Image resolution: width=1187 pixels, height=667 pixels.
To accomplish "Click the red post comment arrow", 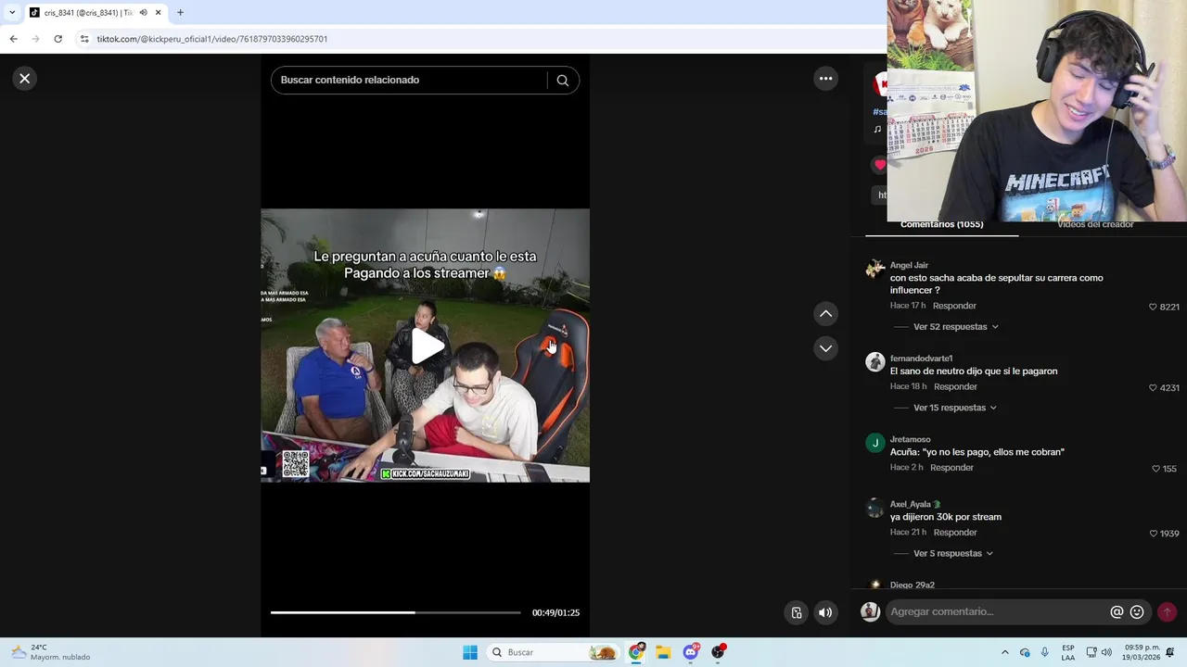I will click(x=1167, y=612).
